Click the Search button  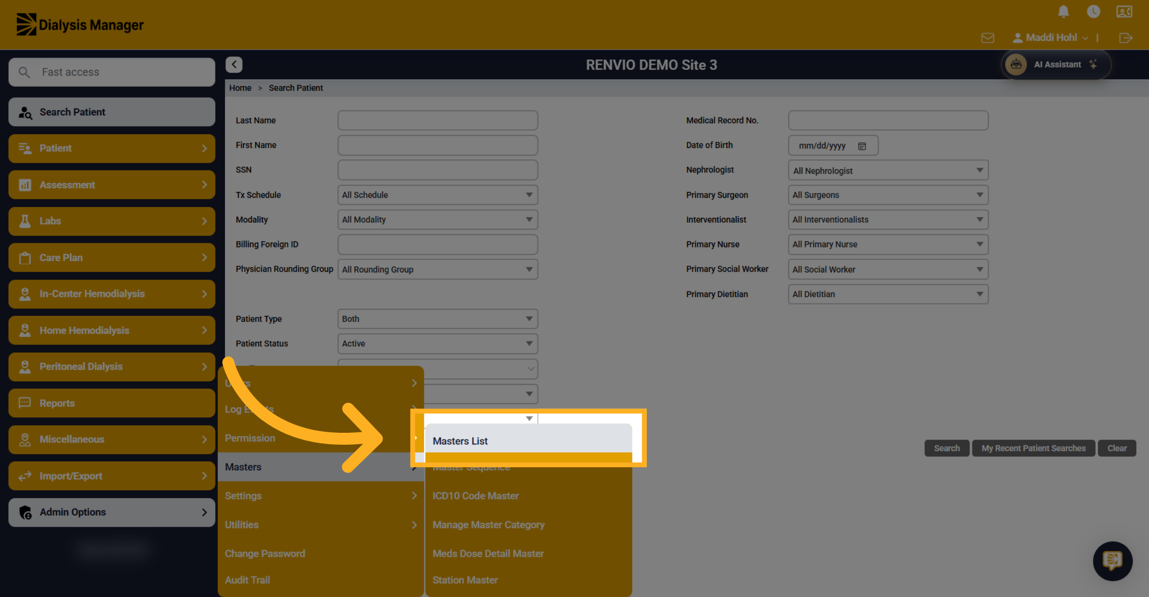click(946, 448)
